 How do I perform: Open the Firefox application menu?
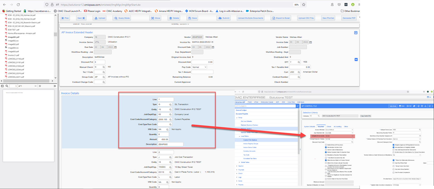359,5
